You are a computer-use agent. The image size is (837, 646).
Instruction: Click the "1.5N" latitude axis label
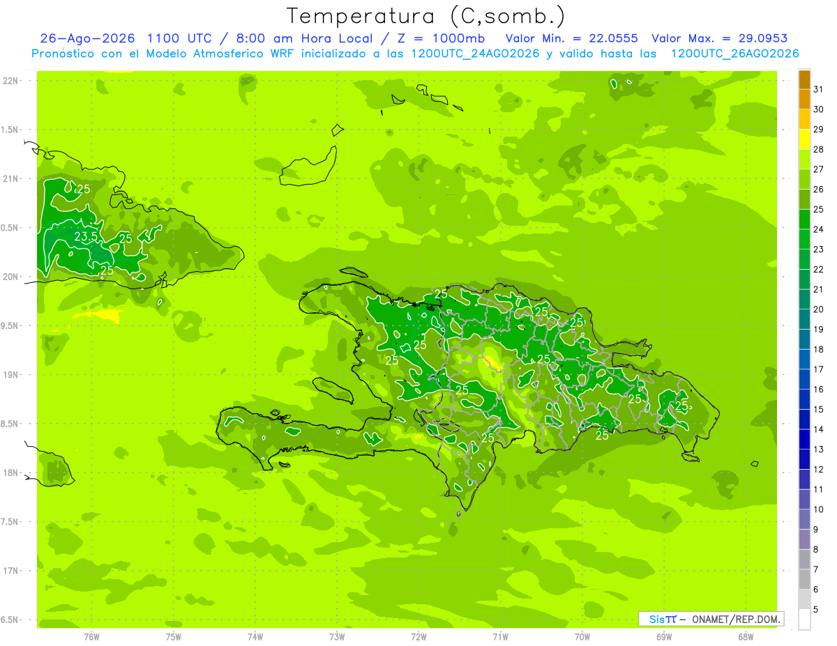(x=10, y=130)
